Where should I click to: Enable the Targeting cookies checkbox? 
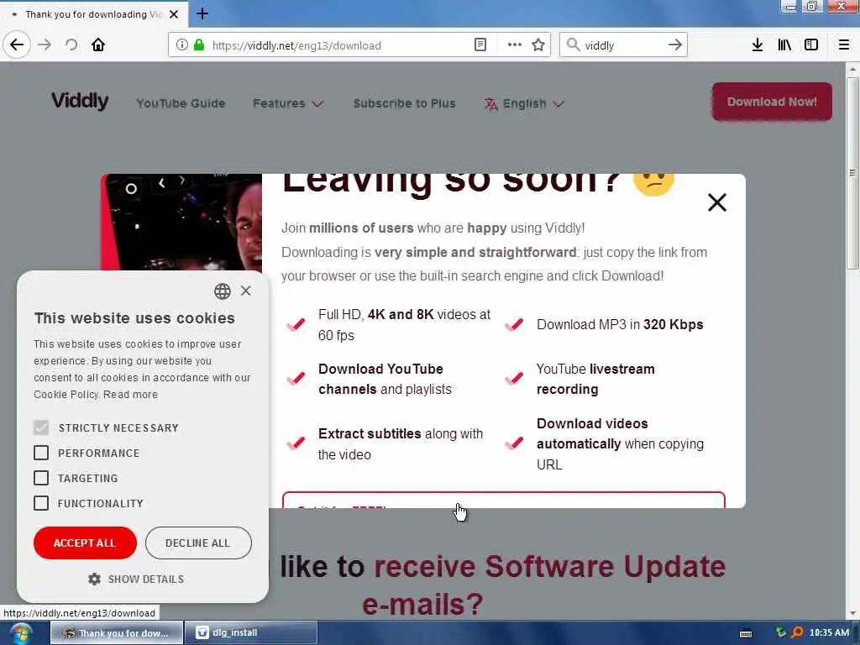[41, 478]
